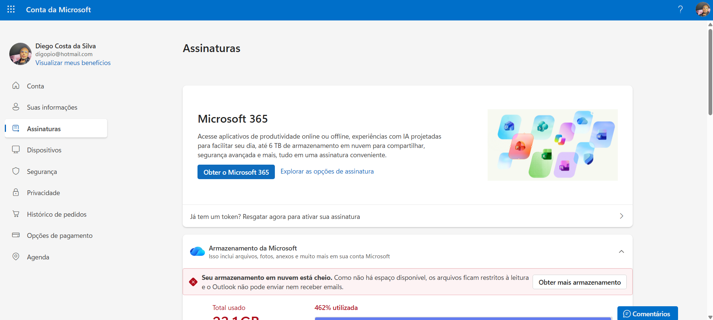Click the Conta da Microsoft header title
This screenshot has height=320, width=713.
58,10
